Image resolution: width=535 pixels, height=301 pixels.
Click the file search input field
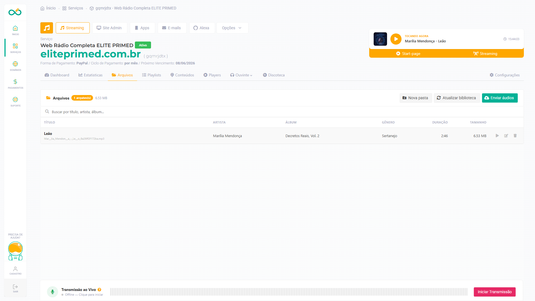tap(282, 112)
